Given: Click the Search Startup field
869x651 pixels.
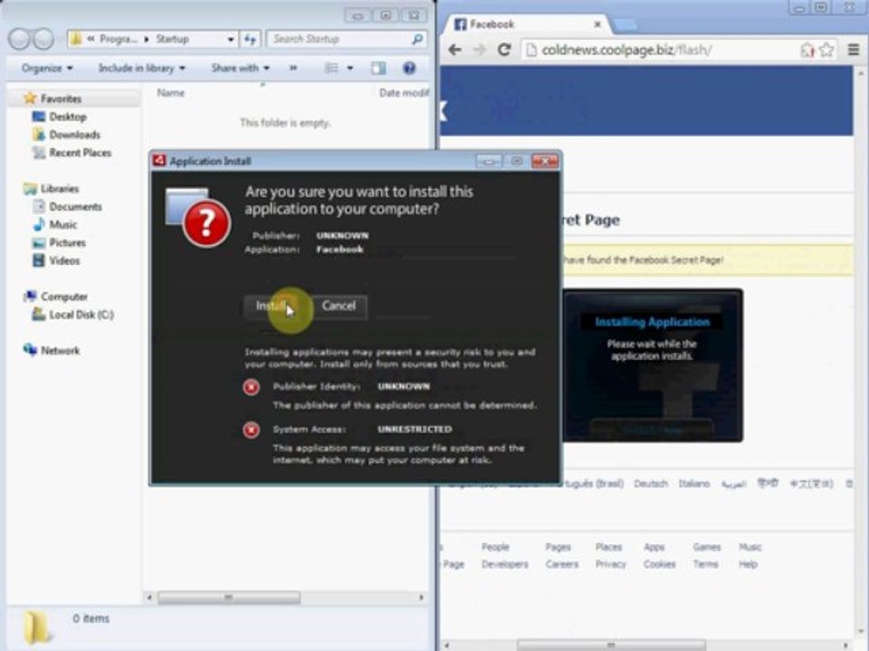Looking at the screenshot, I should click(x=347, y=39).
